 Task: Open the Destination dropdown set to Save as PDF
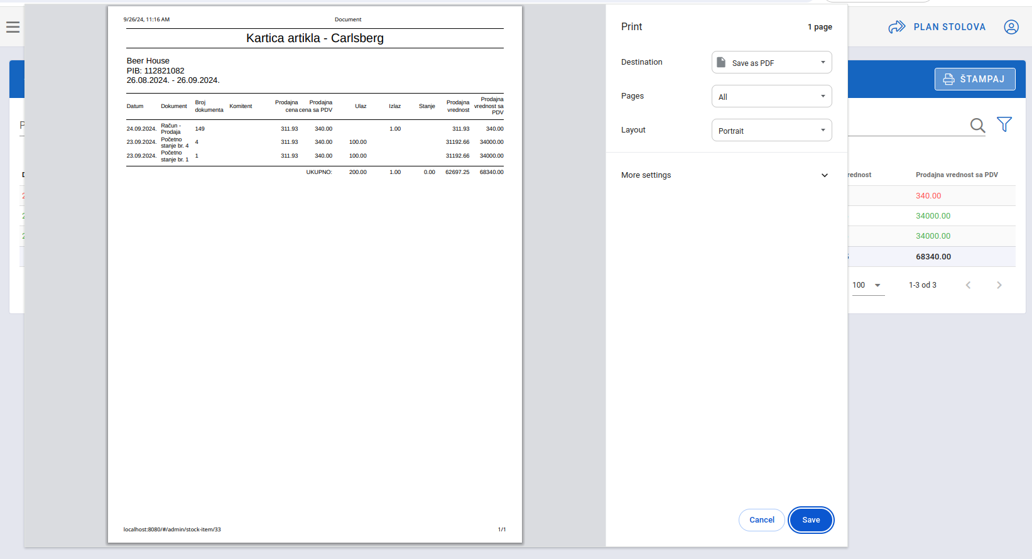coord(771,63)
